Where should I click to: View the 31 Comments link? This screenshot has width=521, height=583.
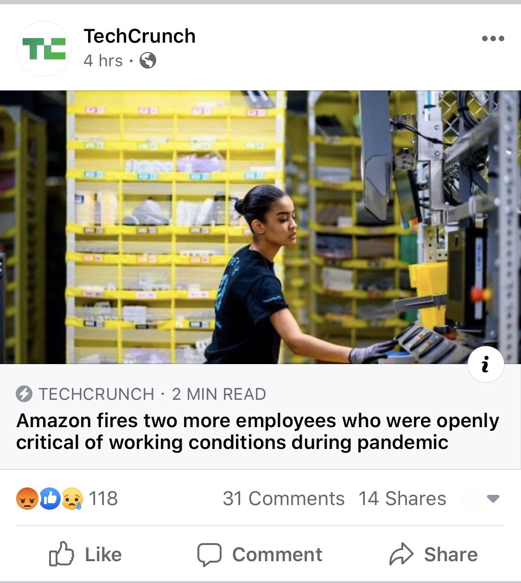point(284,499)
